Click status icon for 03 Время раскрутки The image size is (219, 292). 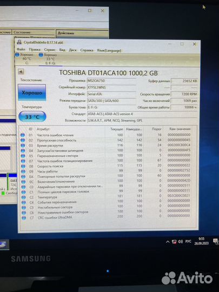(x=23, y=145)
